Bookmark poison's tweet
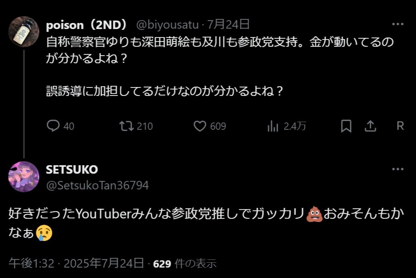Screen dimensions: 416x278 (x=346, y=127)
